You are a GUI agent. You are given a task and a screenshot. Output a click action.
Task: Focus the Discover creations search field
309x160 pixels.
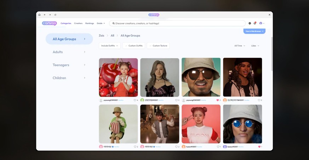177,23
